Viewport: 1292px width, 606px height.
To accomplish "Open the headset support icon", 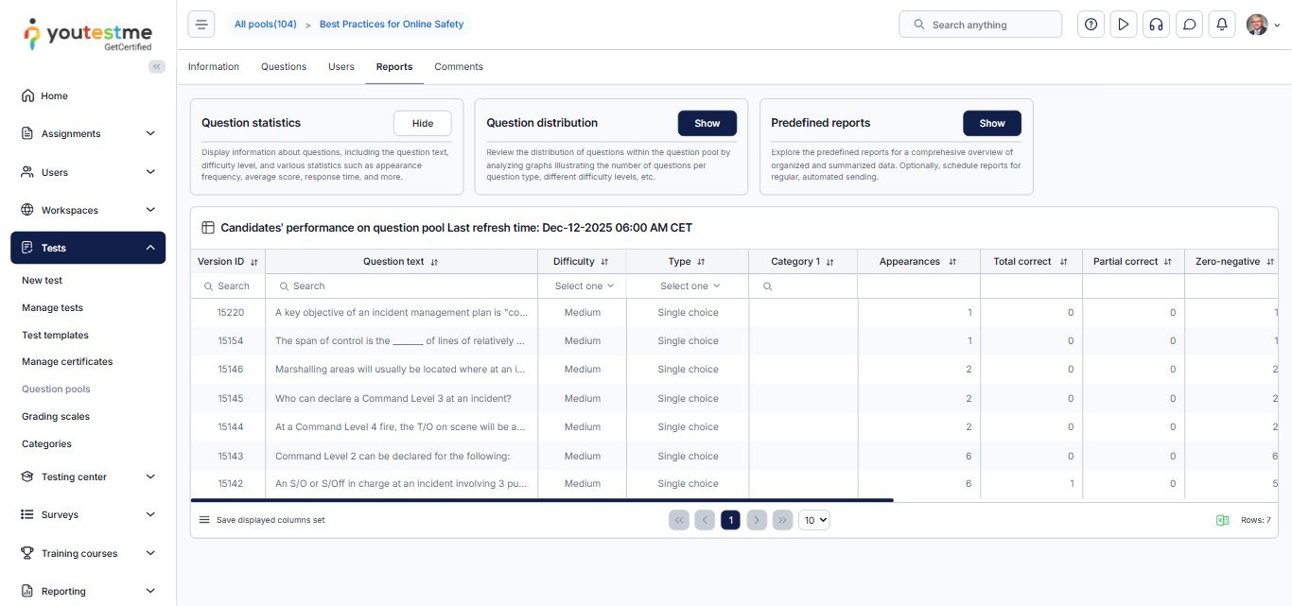I will pos(1156,25).
